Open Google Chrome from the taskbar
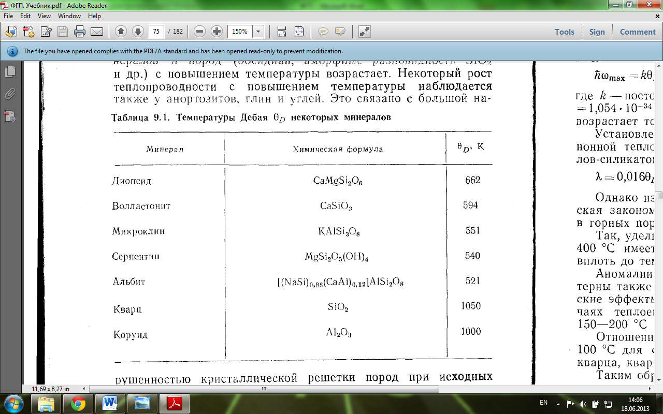Screen dimensions: 663x414 [x=78, y=404]
